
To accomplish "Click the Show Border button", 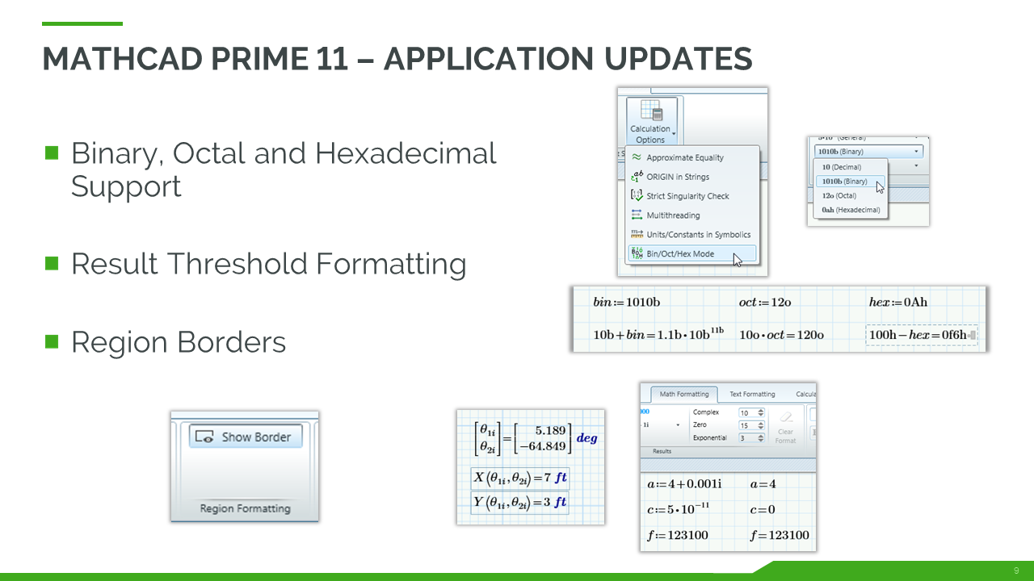I will coord(246,437).
